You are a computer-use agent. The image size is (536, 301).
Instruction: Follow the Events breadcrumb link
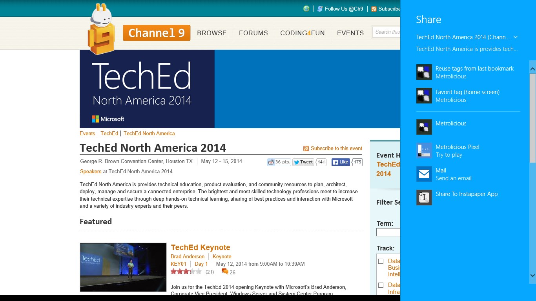[x=87, y=133]
